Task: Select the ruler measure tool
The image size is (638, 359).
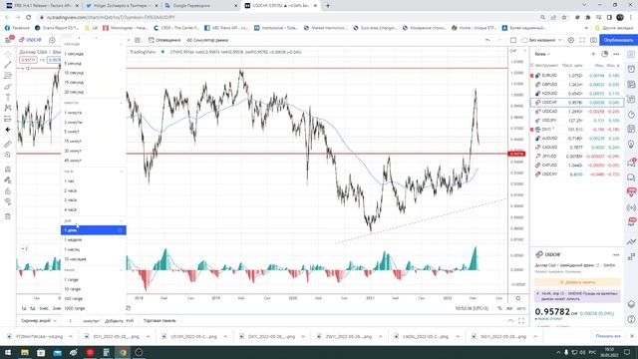Action: click(x=8, y=144)
